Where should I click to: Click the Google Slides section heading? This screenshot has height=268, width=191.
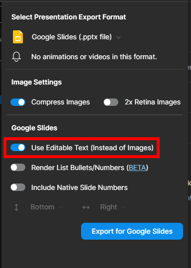click(x=34, y=128)
